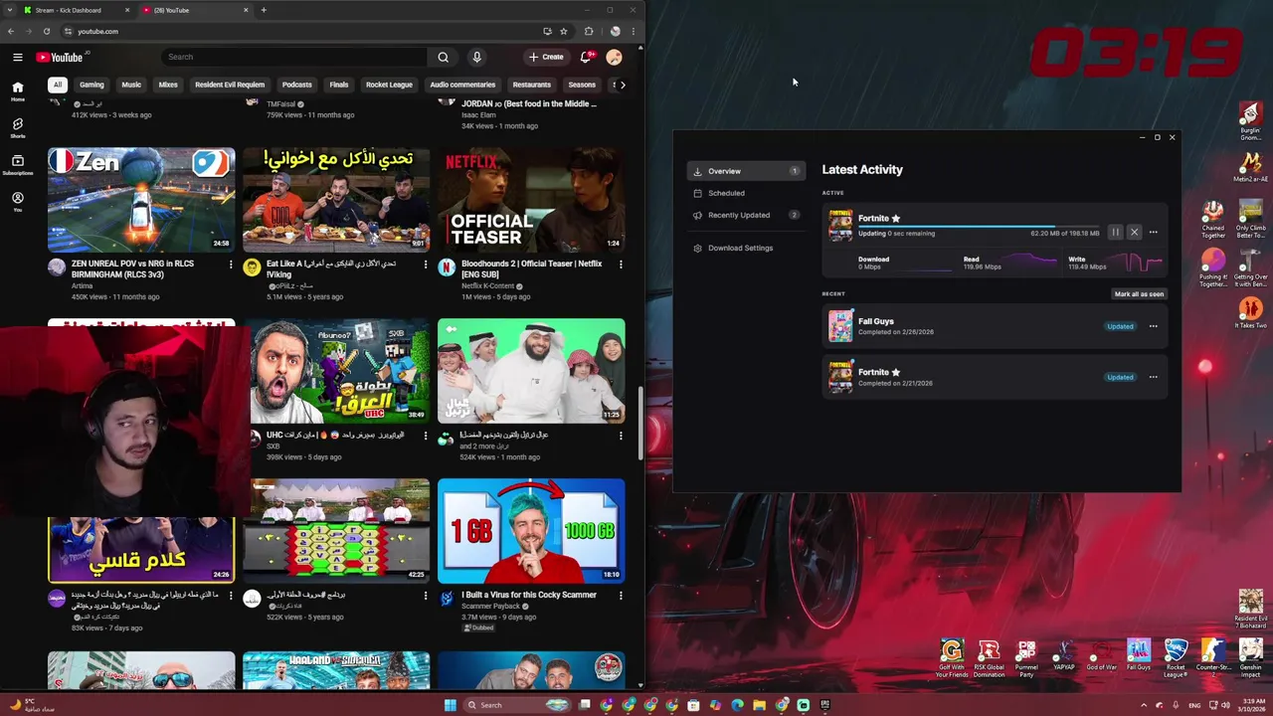Open File Explorer from taskbar
Image resolution: width=1273 pixels, height=716 pixels.
[759, 705]
